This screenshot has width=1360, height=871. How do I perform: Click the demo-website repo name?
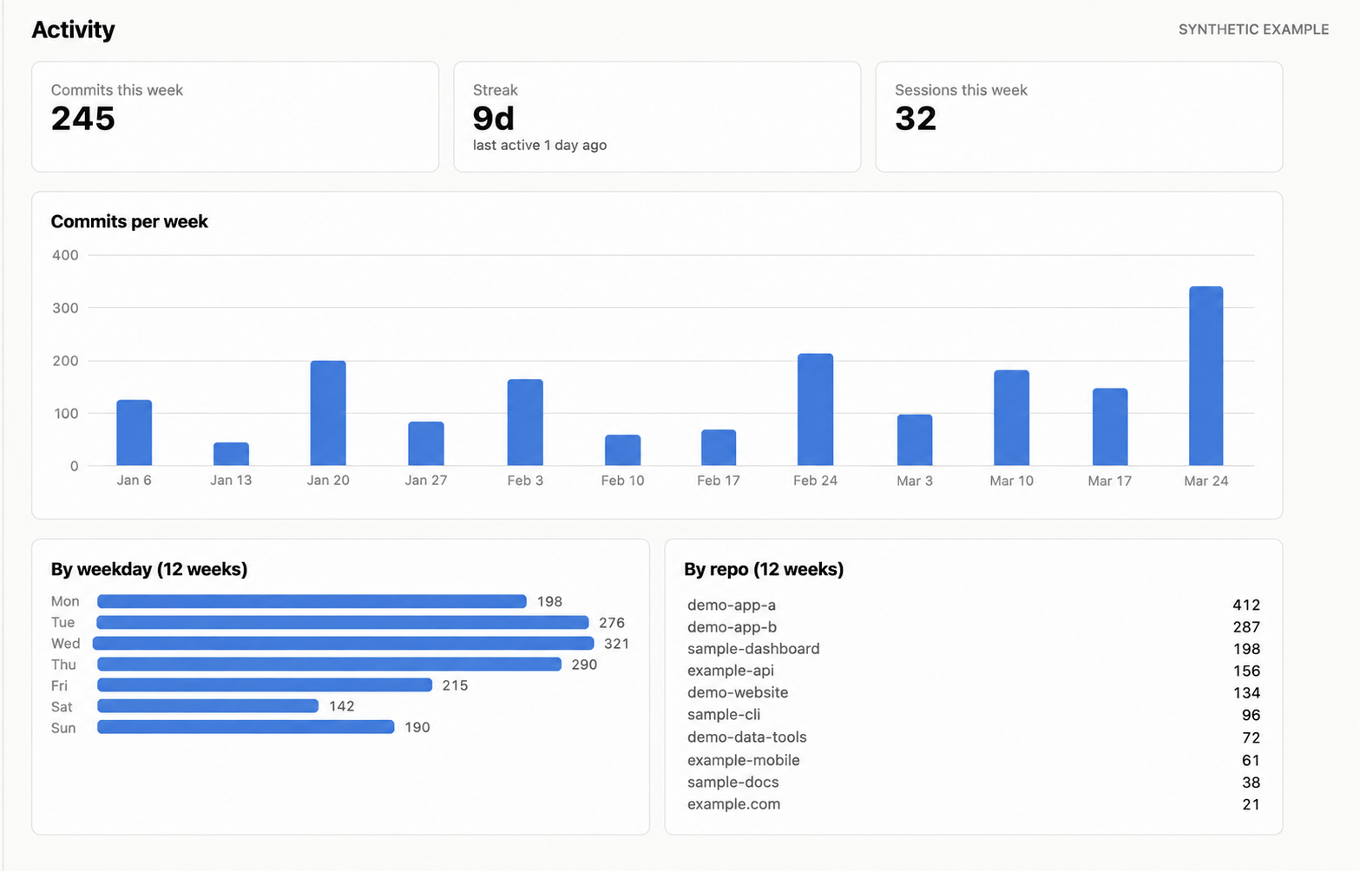tap(738, 692)
